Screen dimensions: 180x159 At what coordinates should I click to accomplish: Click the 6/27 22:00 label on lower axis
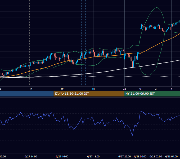125,156
